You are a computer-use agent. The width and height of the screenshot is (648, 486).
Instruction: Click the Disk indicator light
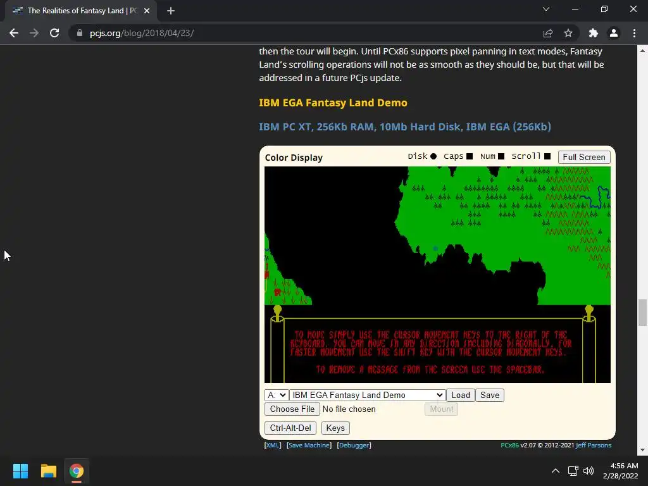click(x=433, y=156)
